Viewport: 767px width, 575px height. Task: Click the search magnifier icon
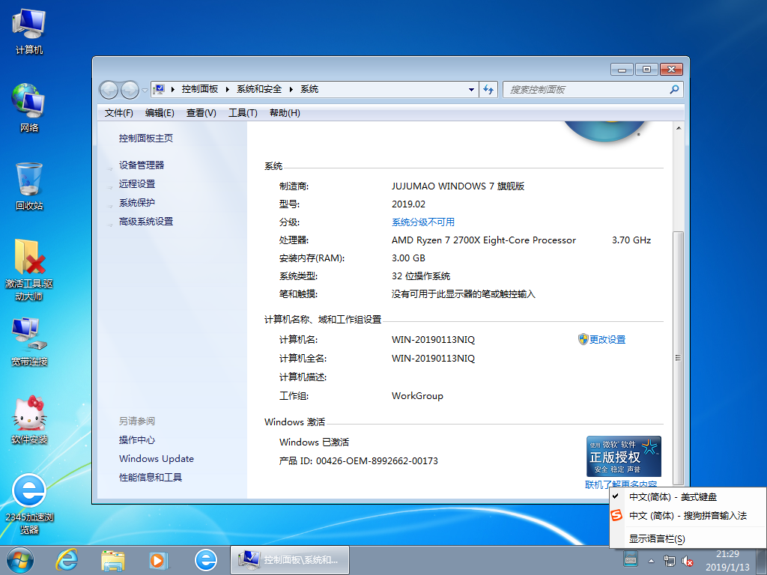tap(674, 90)
